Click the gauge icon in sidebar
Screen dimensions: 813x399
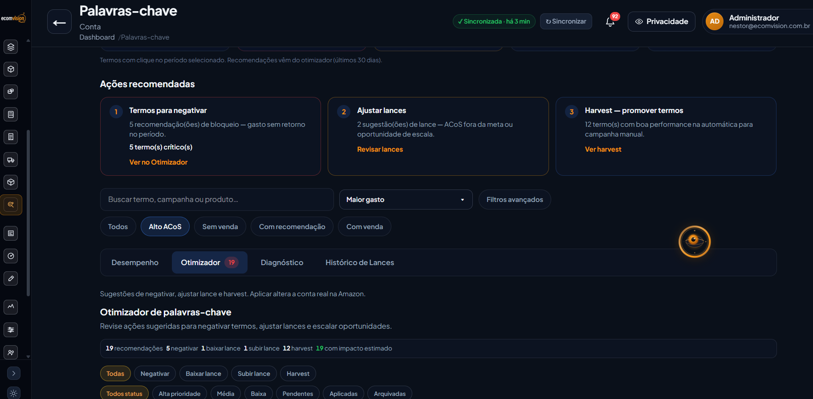pyautogui.click(x=11, y=256)
